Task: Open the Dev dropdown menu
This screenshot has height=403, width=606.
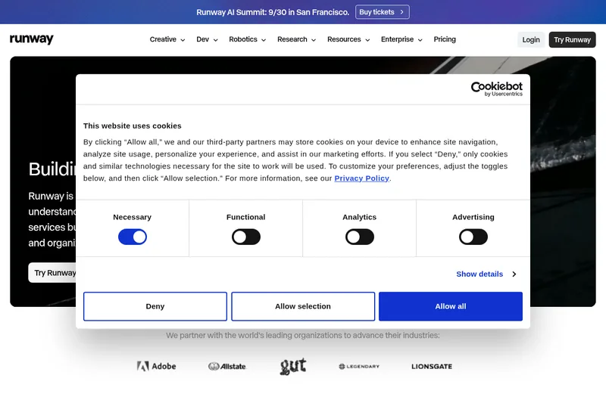Action: tap(207, 39)
